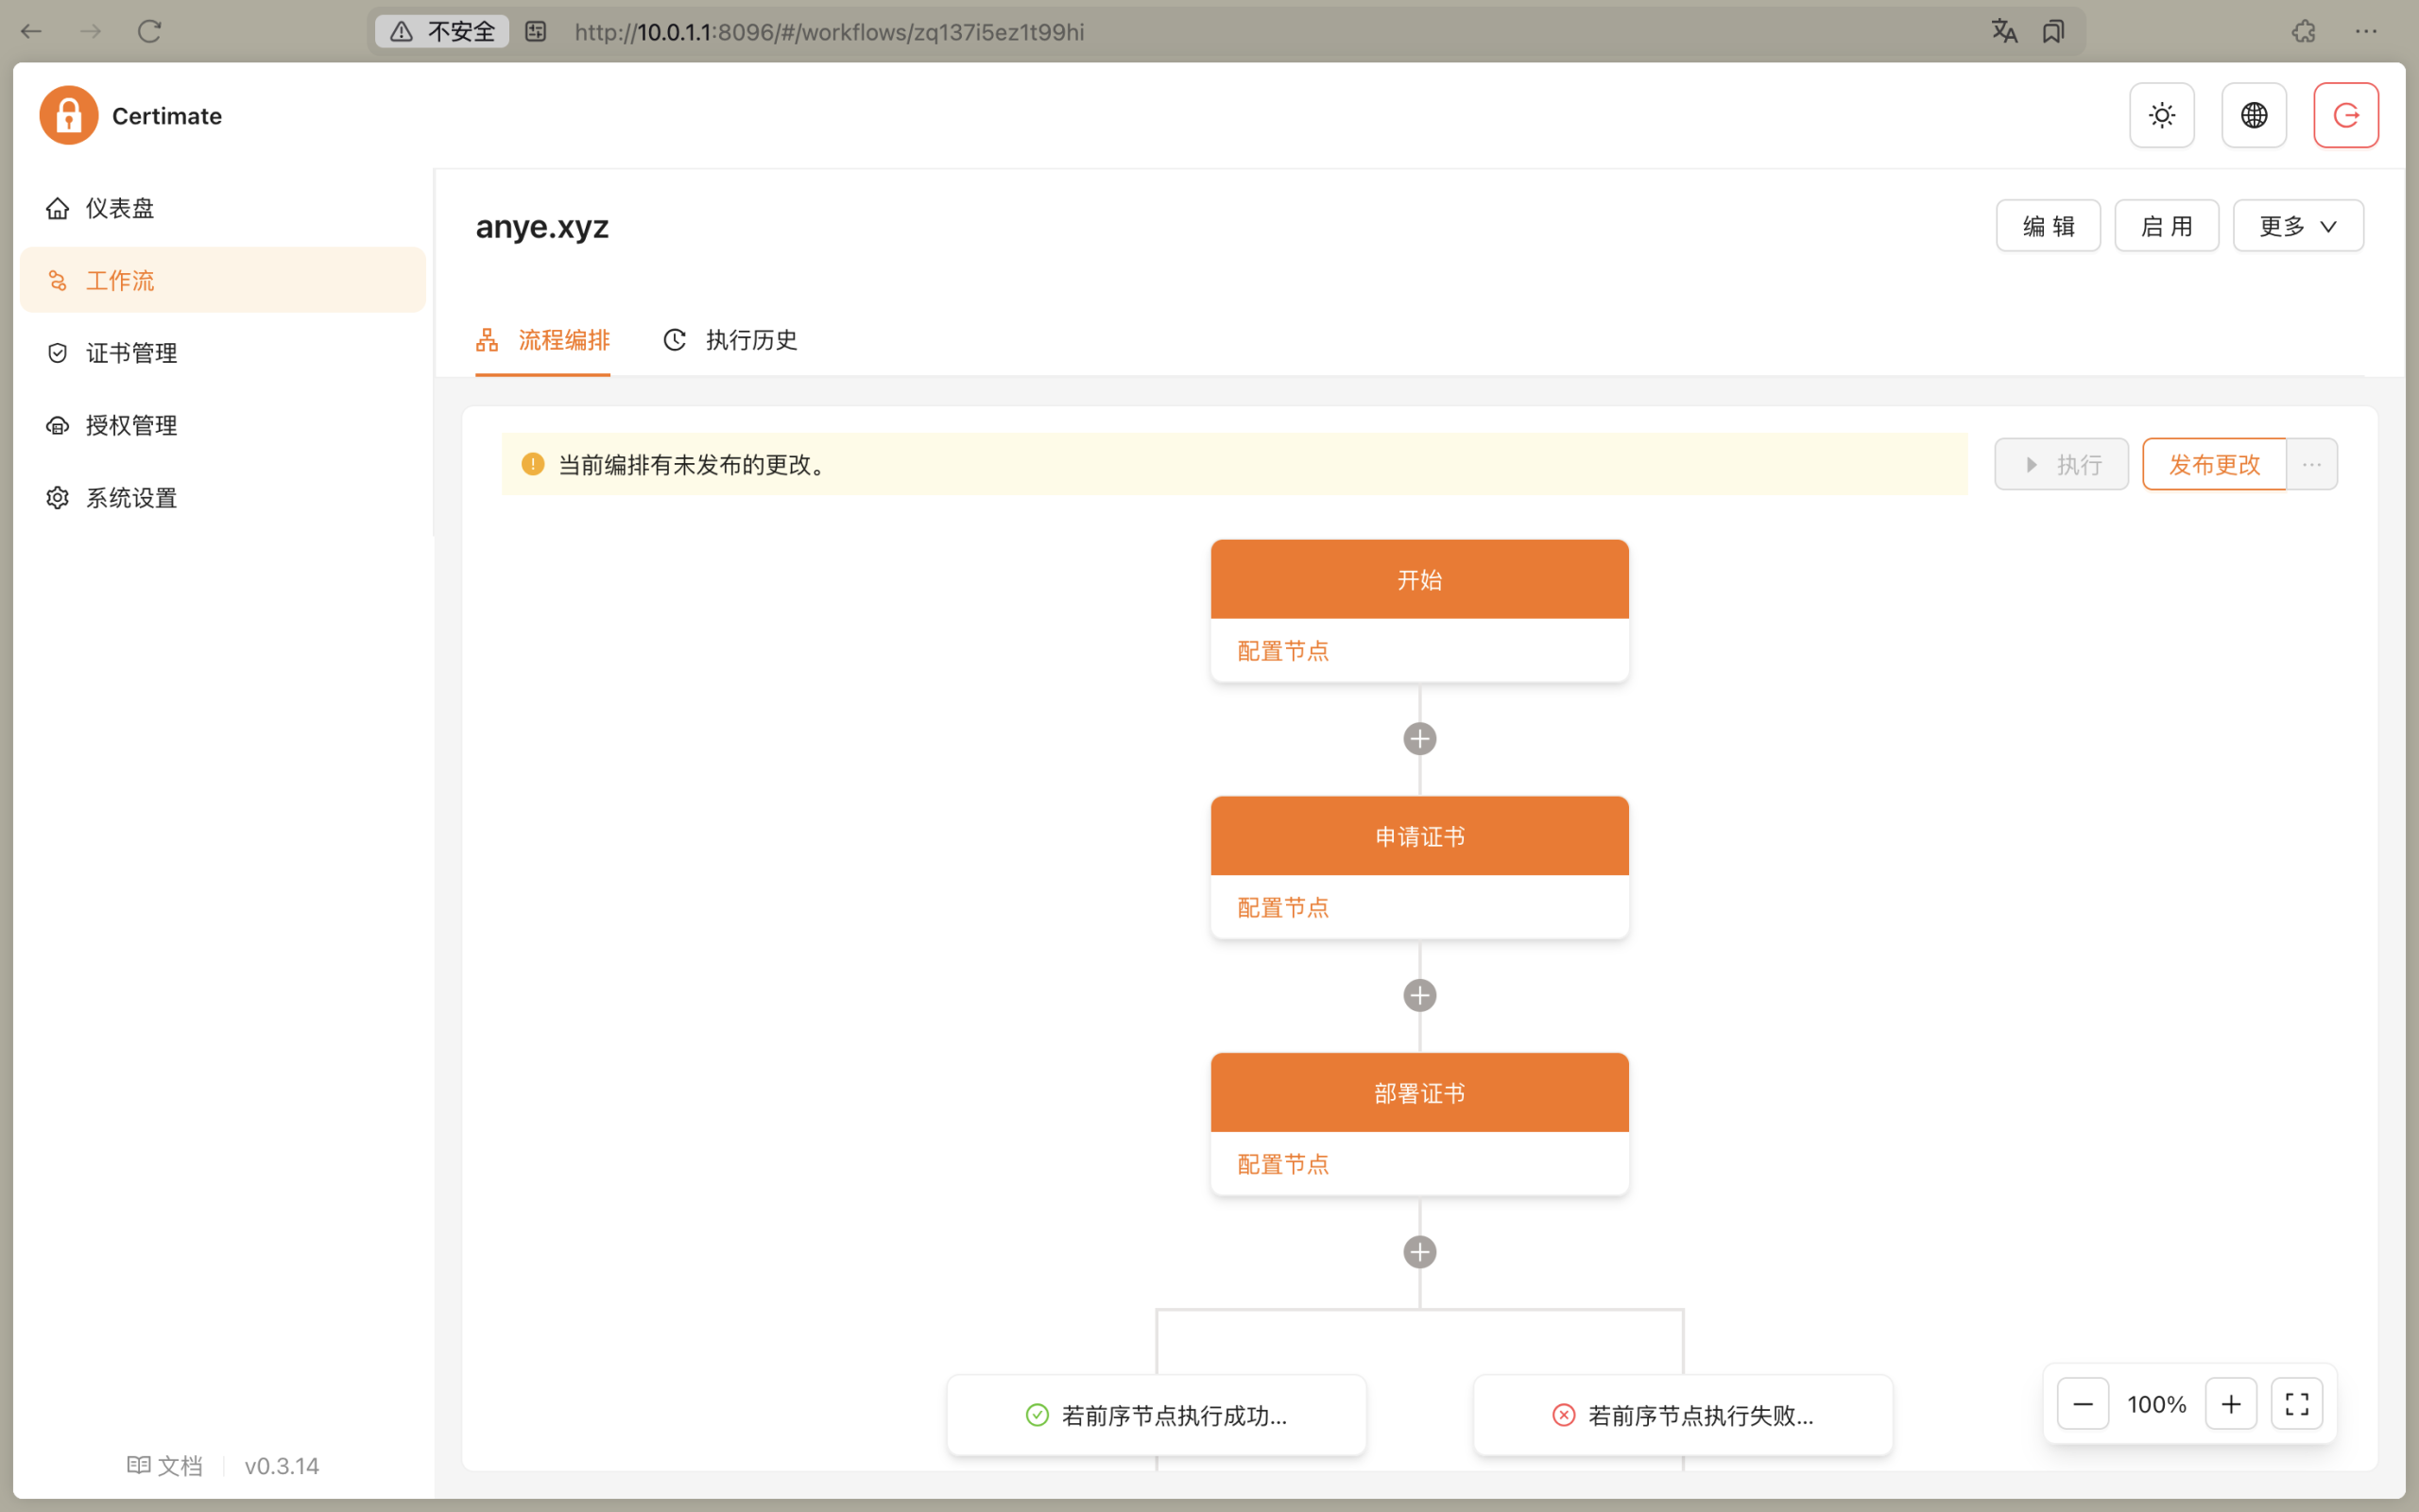Add node below the 部署证书 node
Image resolution: width=2419 pixels, height=1512 pixels.
[x=1419, y=1252]
